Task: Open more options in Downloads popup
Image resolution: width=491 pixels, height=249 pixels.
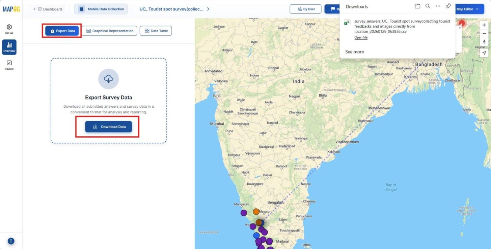Action: [x=438, y=6]
